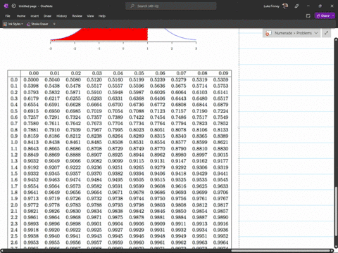Image resolution: width=338 pixels, height=253 pixels.
Task: Click the cell value 0.6915
Action: (31, 111)
